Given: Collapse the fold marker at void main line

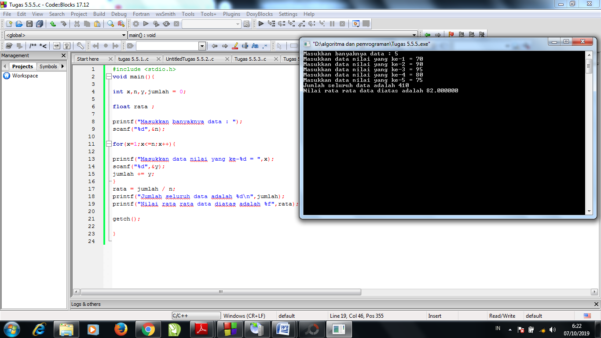Looking at the screenshot, I should pos(108,77).
